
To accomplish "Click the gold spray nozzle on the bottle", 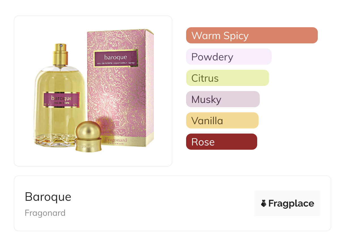I will (60, 54).
